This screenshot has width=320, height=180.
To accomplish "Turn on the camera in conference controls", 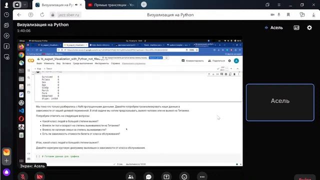I will tap(39, 176).
